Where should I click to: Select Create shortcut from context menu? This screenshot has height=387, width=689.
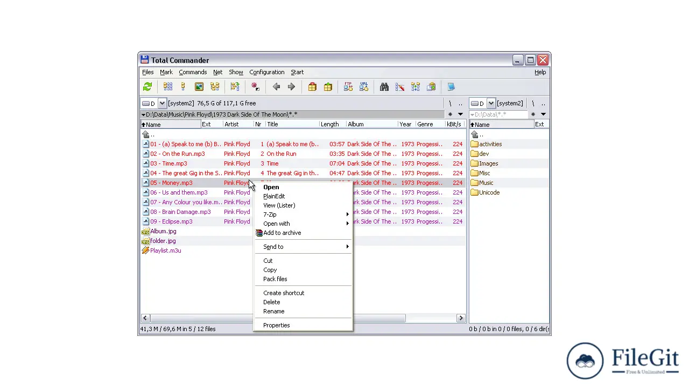click(304, 293)
